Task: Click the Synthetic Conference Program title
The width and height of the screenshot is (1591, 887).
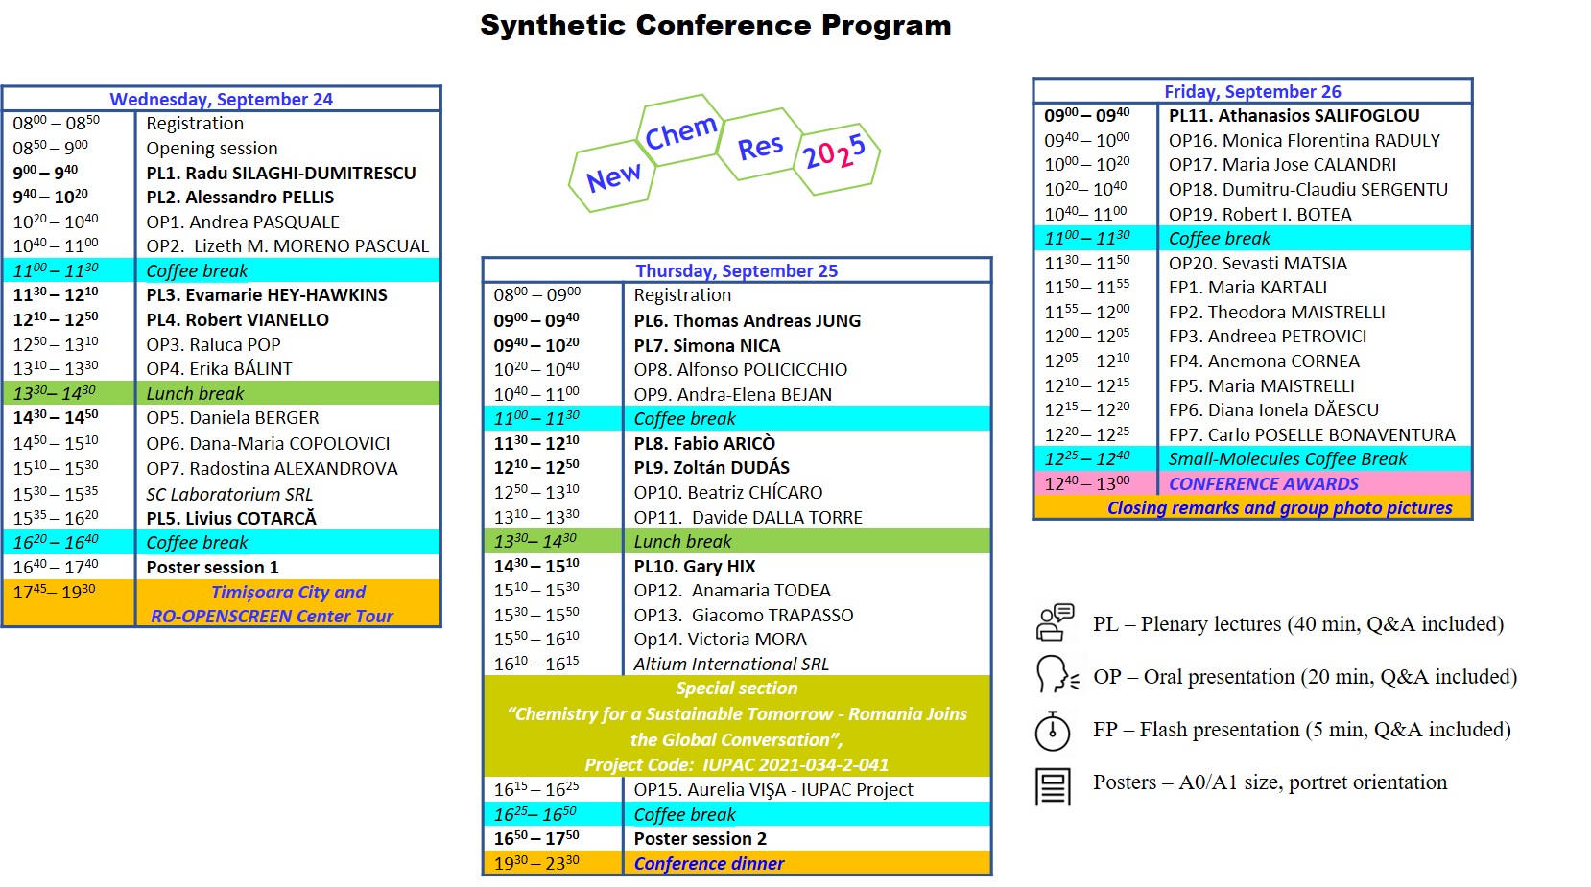Action: 716,25
